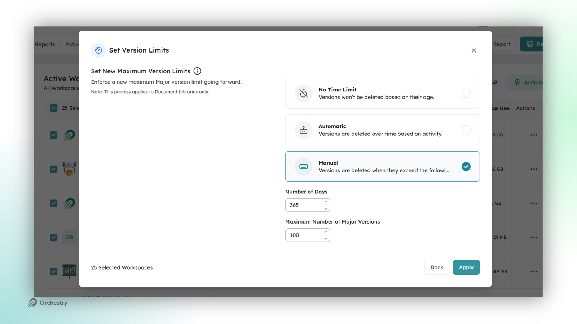Screen dimensions: 577x324
Task: Select the No Time Limit radio option
Action: pyautogui.click(x=466, y=94)
